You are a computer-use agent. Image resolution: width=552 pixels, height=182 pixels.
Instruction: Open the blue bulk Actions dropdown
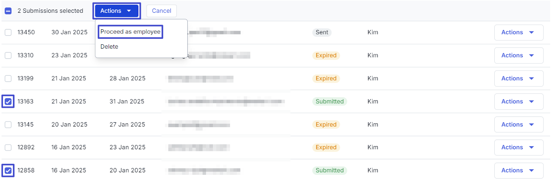pos(117,11)
